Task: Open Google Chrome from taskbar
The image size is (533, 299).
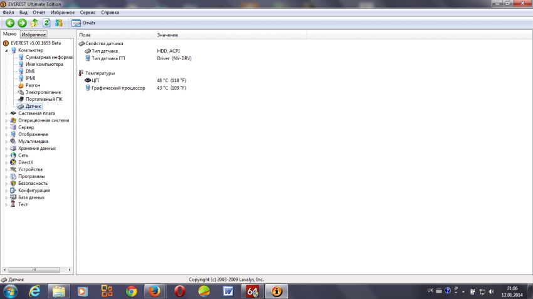Action: (x=131, y=291)
